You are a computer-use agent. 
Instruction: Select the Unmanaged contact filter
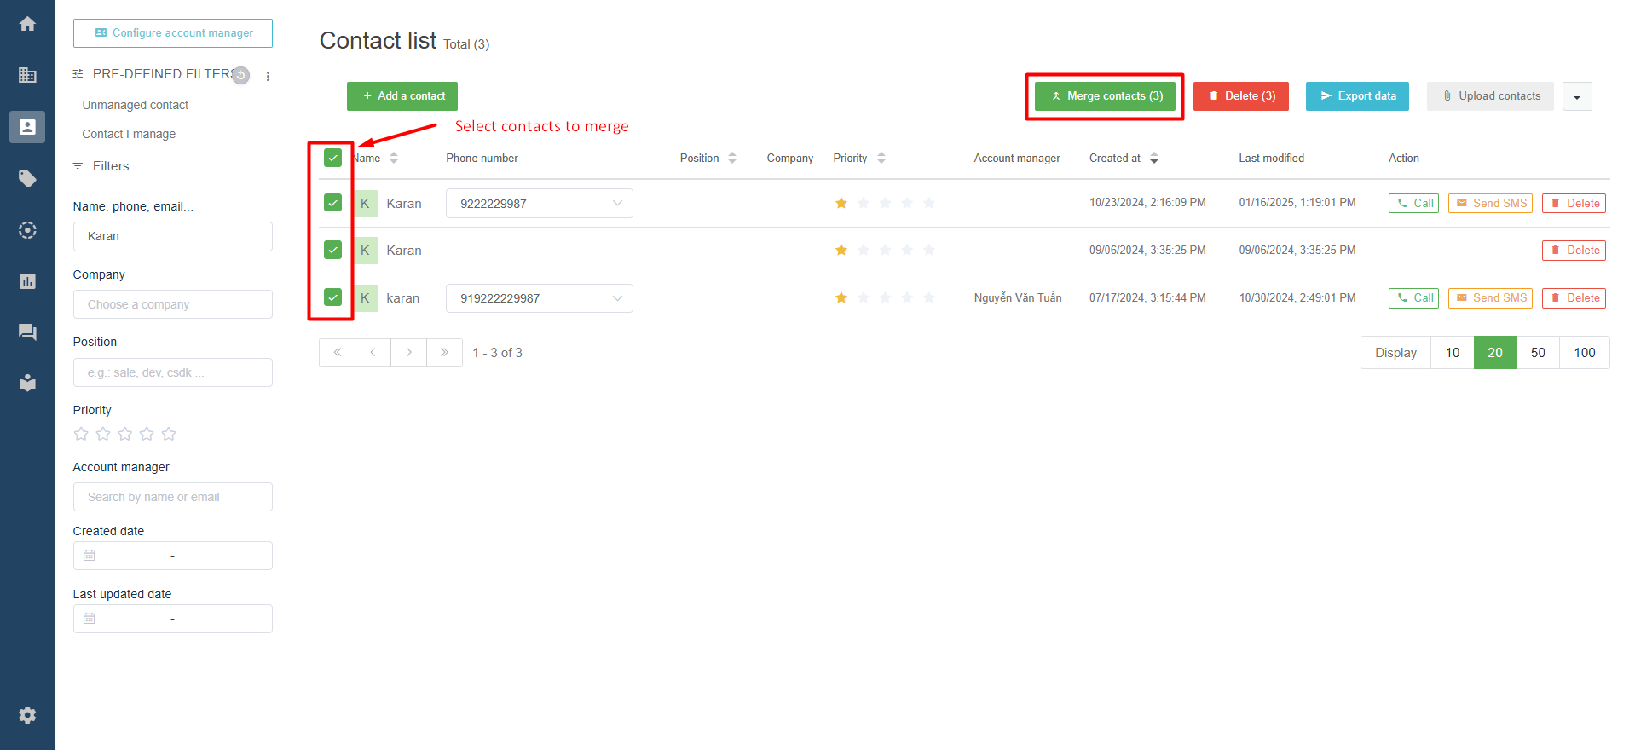[136, 105]
